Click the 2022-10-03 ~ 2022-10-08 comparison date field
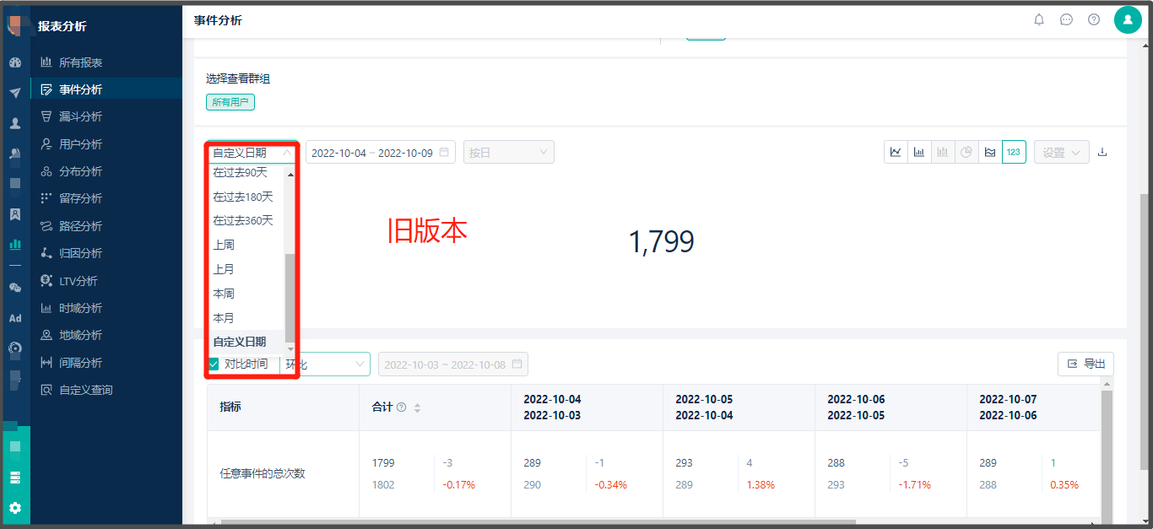The height and width of the screenshot is (529, 1153). pyautogui.click(x=453, y=364)
